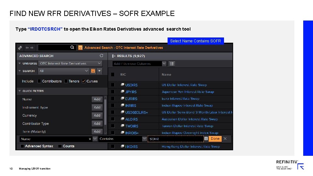Go back with the left arrow
Image resolution: width=313 pixels, height=176 pixels.
[27, 48]
